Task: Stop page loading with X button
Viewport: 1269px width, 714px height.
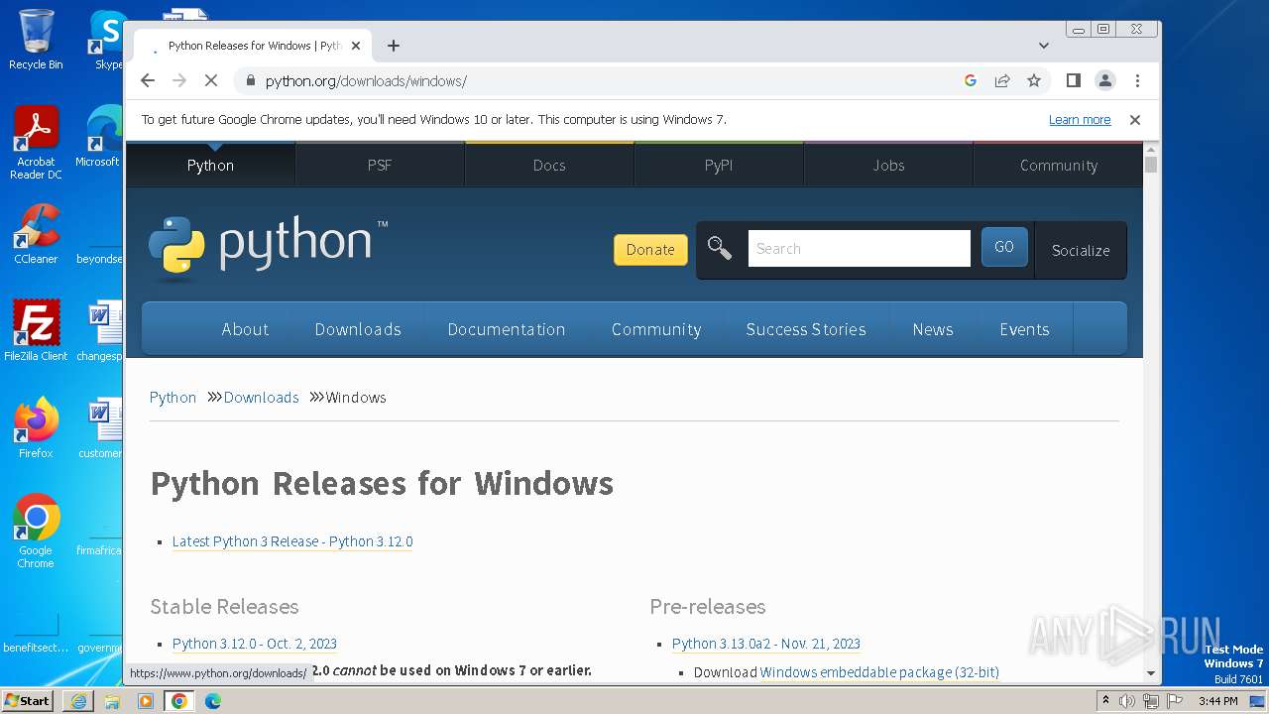Action: 211,80
